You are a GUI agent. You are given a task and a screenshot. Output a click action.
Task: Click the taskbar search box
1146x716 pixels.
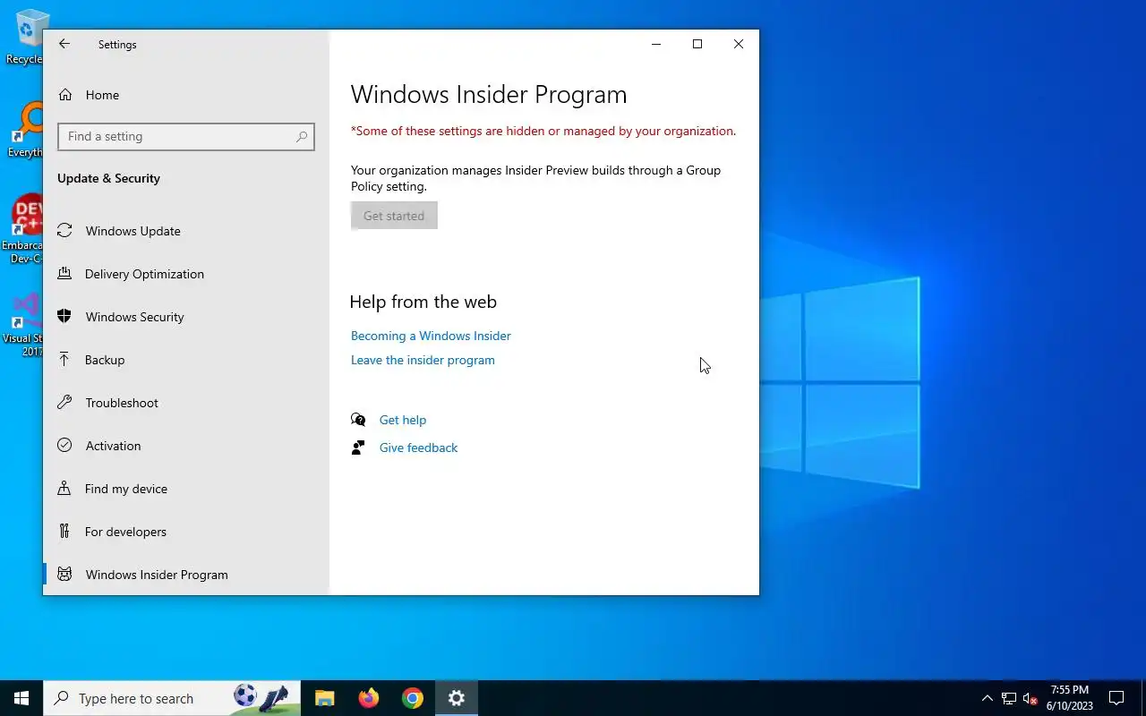click(172, 698)
